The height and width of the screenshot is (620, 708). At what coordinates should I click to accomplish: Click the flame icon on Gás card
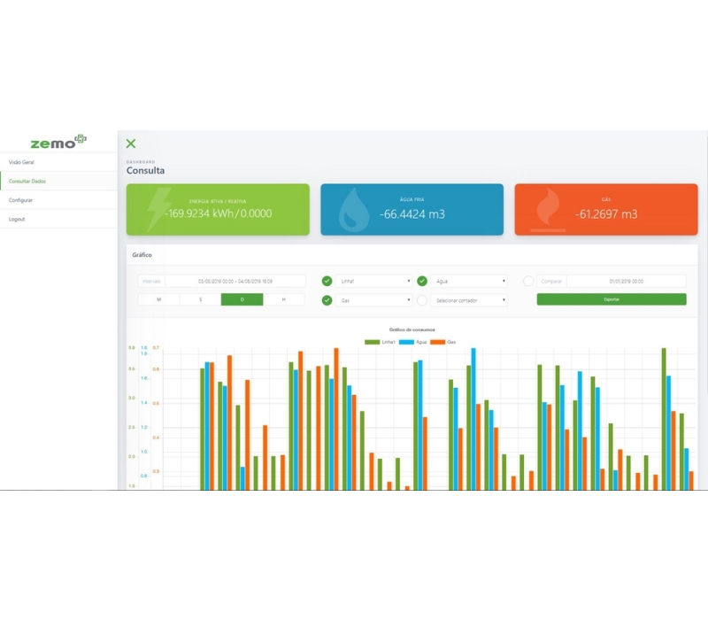[x=546, y=210]
